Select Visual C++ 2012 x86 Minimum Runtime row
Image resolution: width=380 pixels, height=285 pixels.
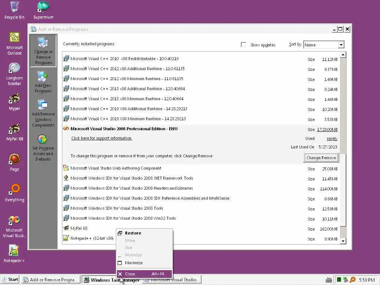(x=201, y=79)
